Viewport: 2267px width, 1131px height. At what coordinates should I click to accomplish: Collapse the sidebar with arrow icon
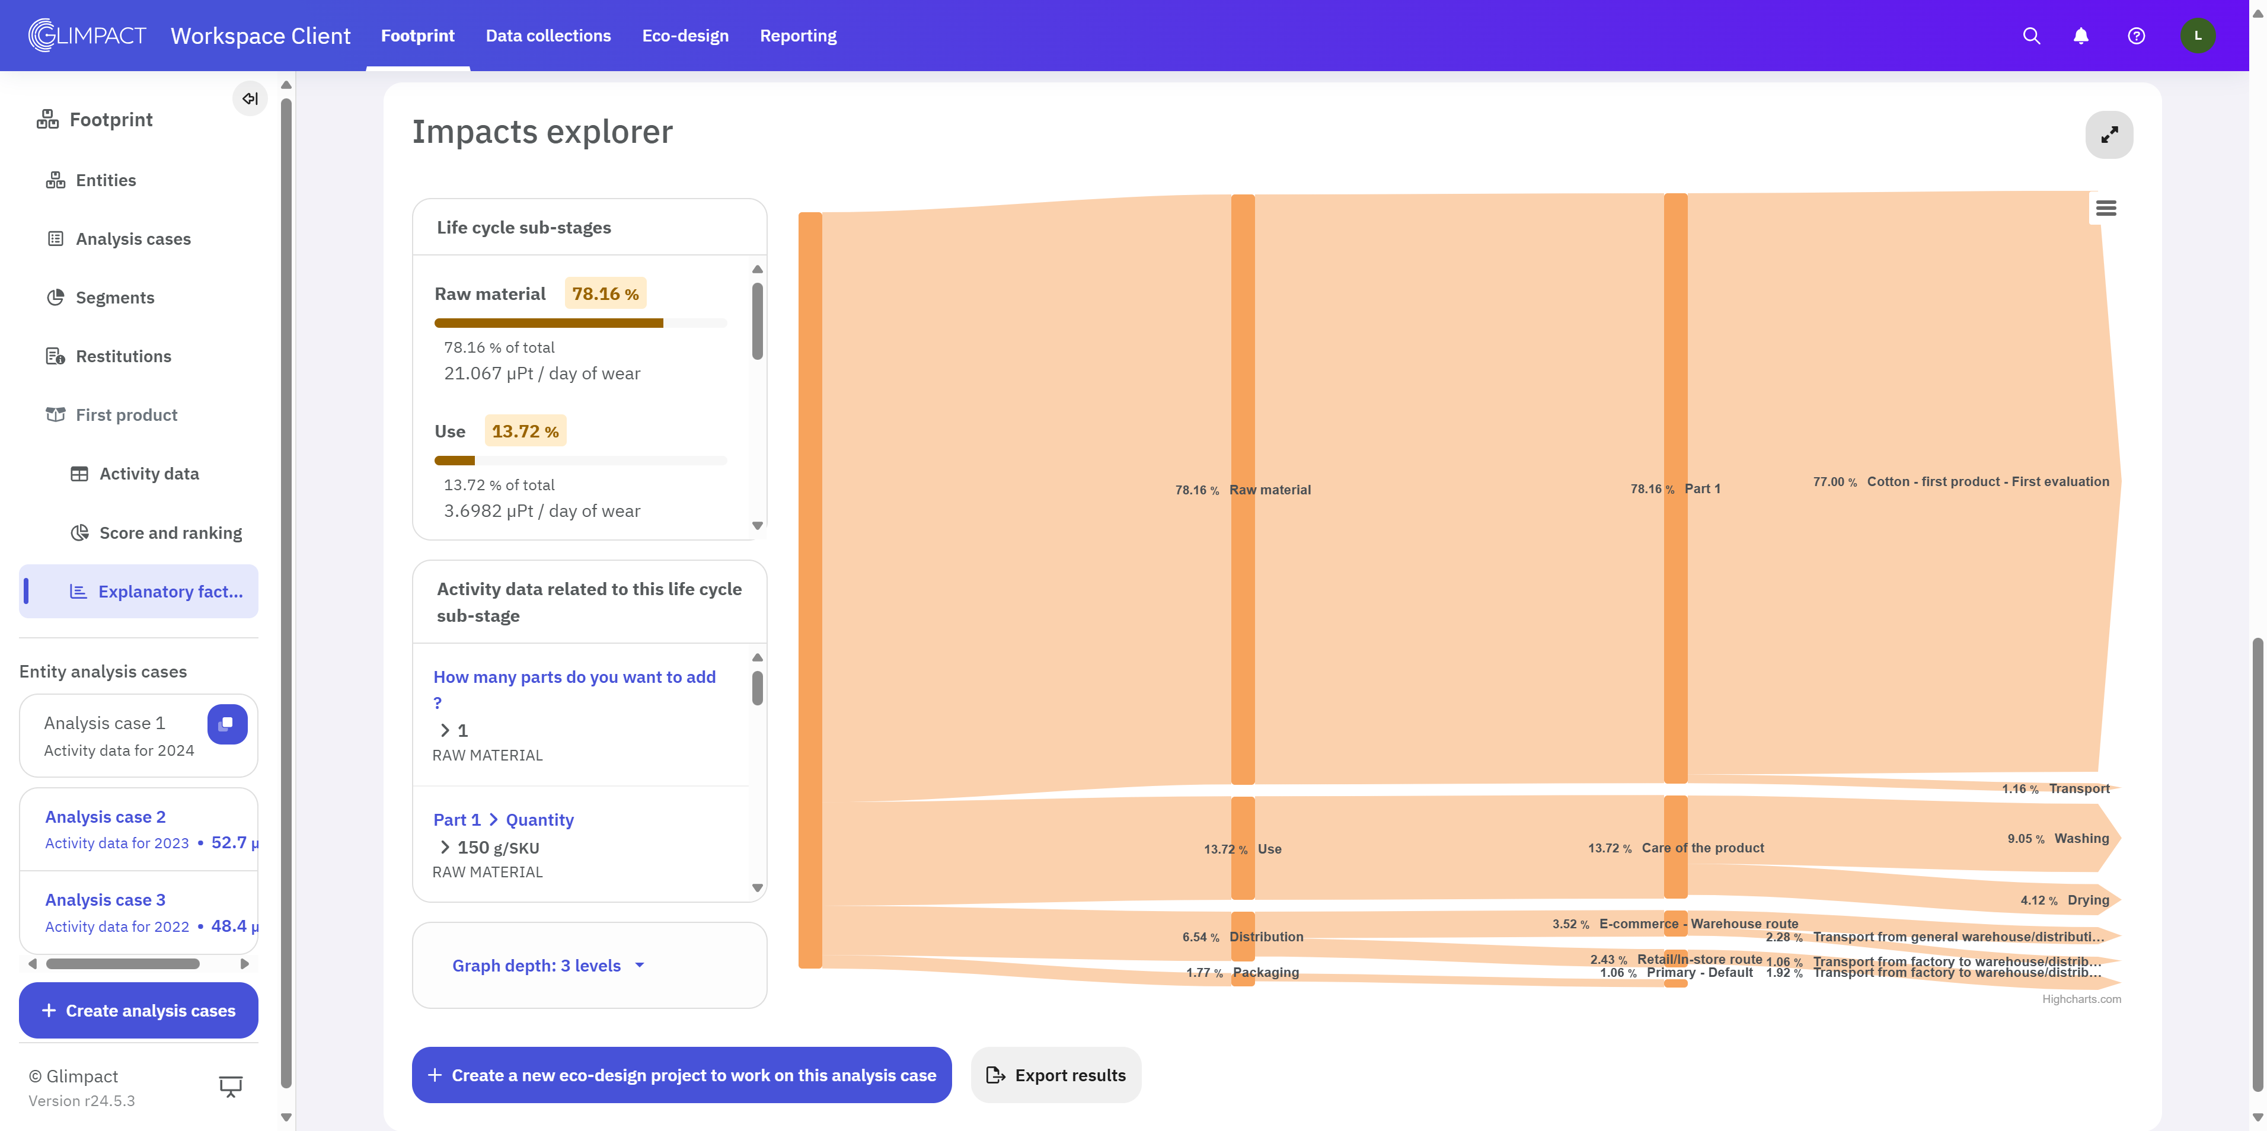click(x=250, y=98)
